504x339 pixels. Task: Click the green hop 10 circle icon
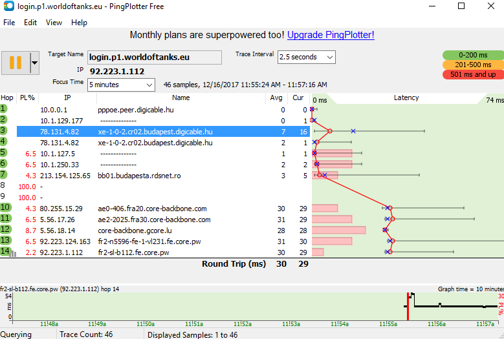6,208
